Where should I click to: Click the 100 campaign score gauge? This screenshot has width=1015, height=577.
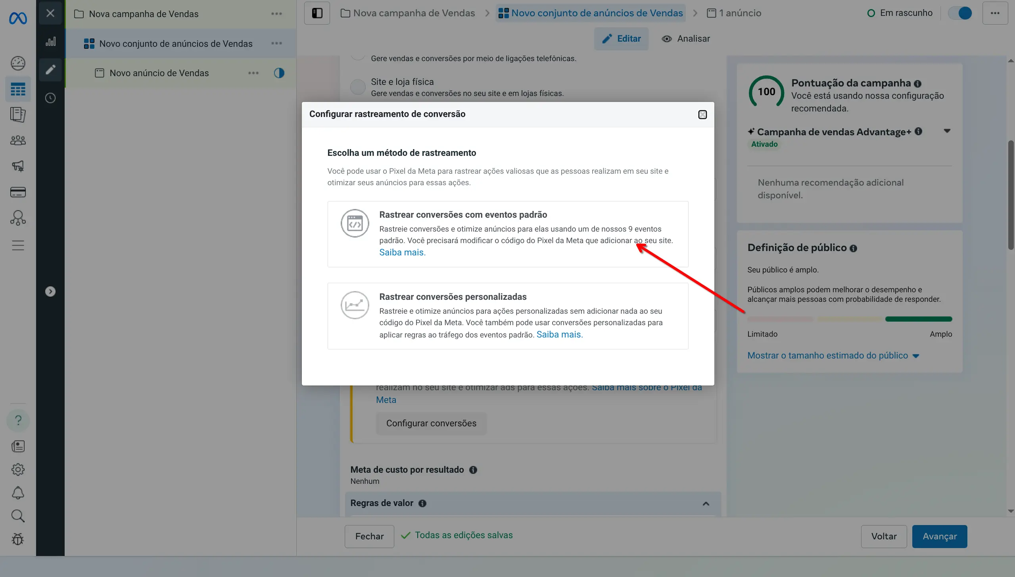766,92
